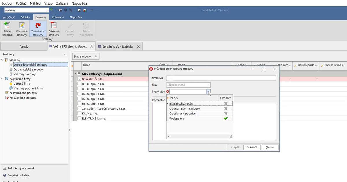Click the Stav smlouvy grouping chip
The height and width of the screenshot is (182, 347).
86,57
